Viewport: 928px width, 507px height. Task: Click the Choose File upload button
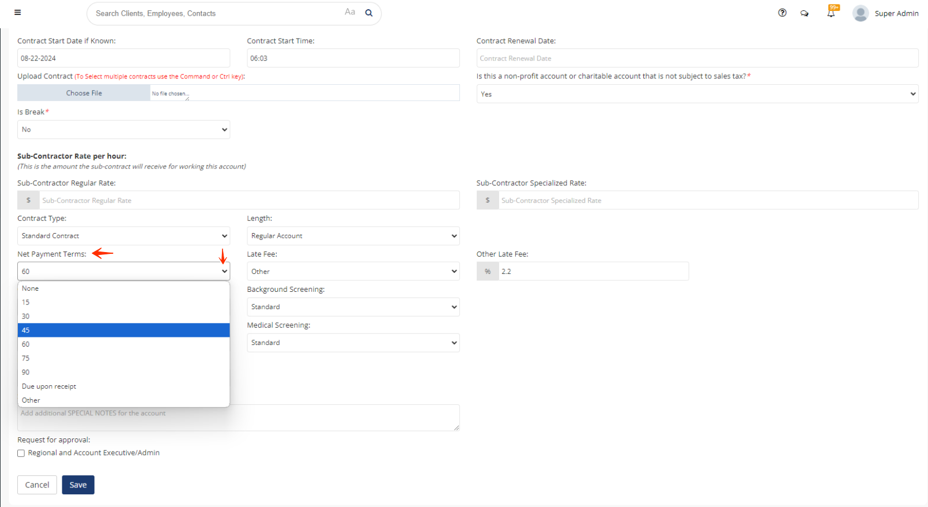[x=84, y=93]
